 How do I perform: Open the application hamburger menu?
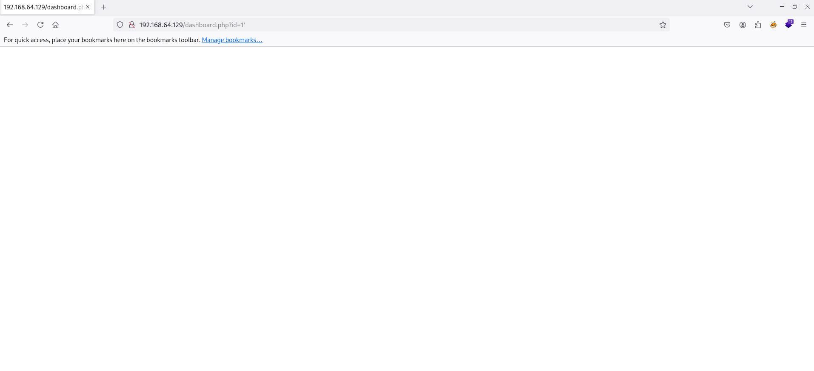804,25
